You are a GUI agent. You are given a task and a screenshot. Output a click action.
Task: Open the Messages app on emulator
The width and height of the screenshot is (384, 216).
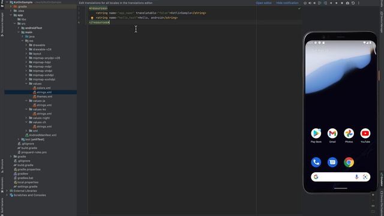[332, 162]
